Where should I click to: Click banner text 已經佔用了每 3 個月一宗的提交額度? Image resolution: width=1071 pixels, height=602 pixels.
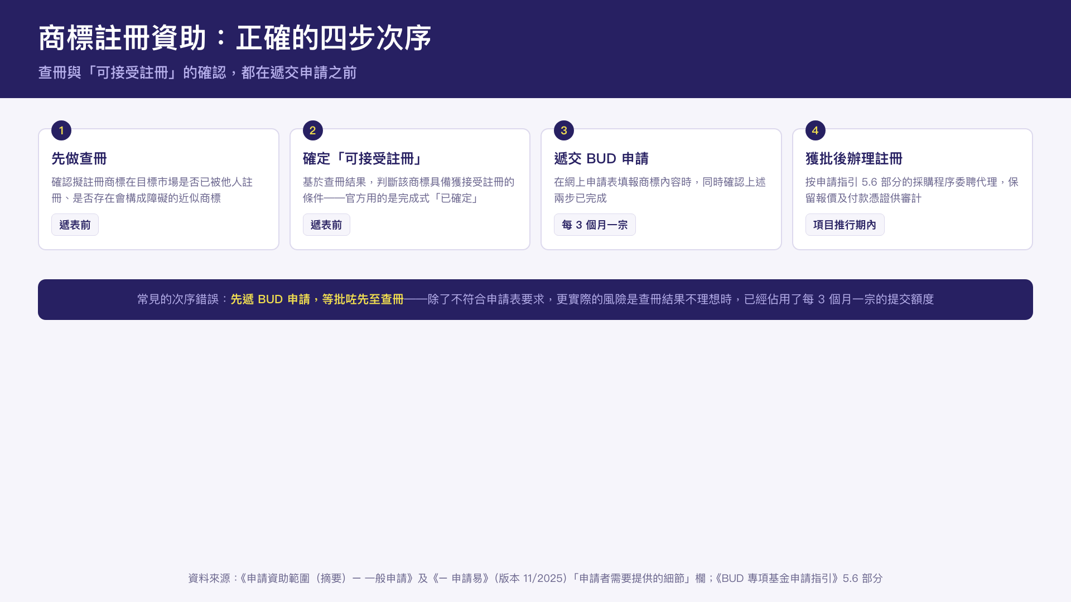[x=839, y=299]
